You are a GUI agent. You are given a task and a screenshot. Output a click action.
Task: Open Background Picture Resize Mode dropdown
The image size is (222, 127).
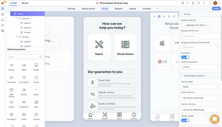[201, 47]
